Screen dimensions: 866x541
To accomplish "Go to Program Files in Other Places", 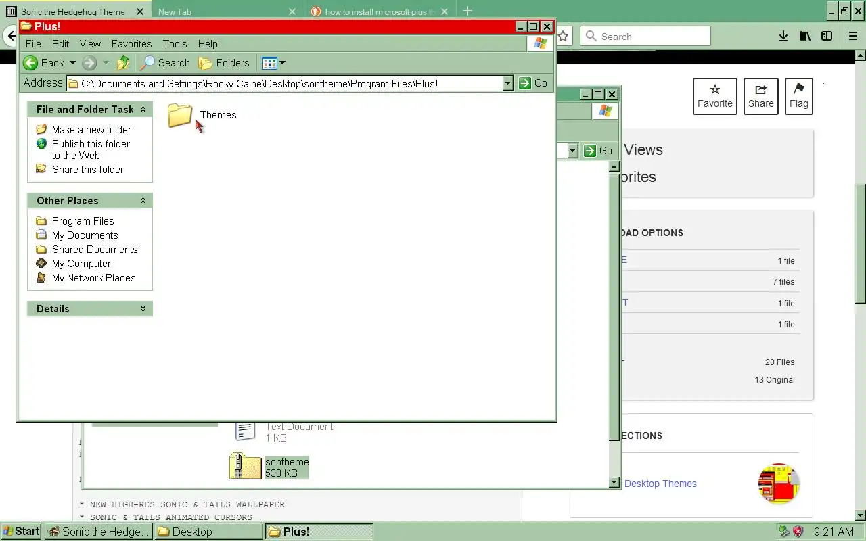I will pyautogui.click(x=83, y=220).
